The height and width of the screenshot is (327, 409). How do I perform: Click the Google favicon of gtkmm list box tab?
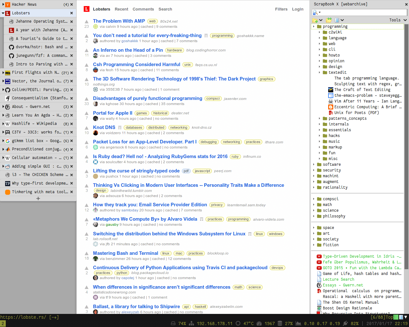coord(8,141)
